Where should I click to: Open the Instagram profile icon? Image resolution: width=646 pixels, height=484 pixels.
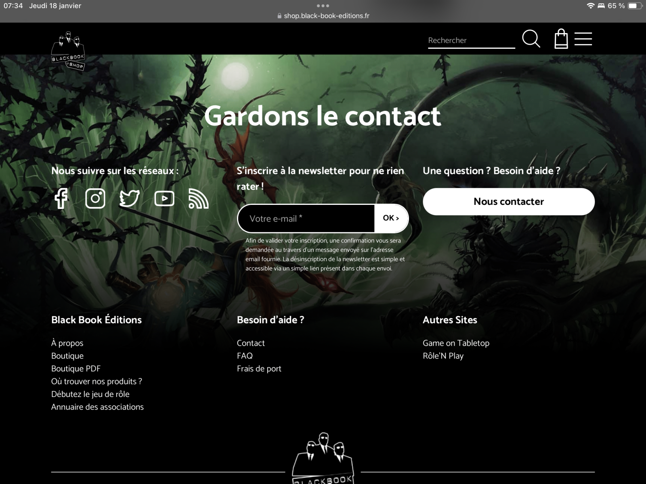pyautogui.click(x=95, y=198)
